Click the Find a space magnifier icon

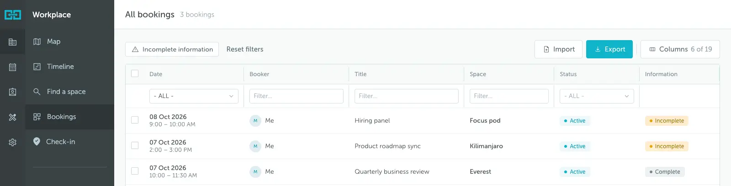(x=37, y=92)
